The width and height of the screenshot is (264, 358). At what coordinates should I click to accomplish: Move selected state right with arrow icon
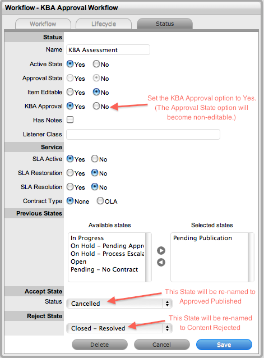[161, 250]
